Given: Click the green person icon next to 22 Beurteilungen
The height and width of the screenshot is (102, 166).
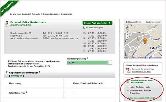Looking at the screenshot, I should (x=84, y=28).
